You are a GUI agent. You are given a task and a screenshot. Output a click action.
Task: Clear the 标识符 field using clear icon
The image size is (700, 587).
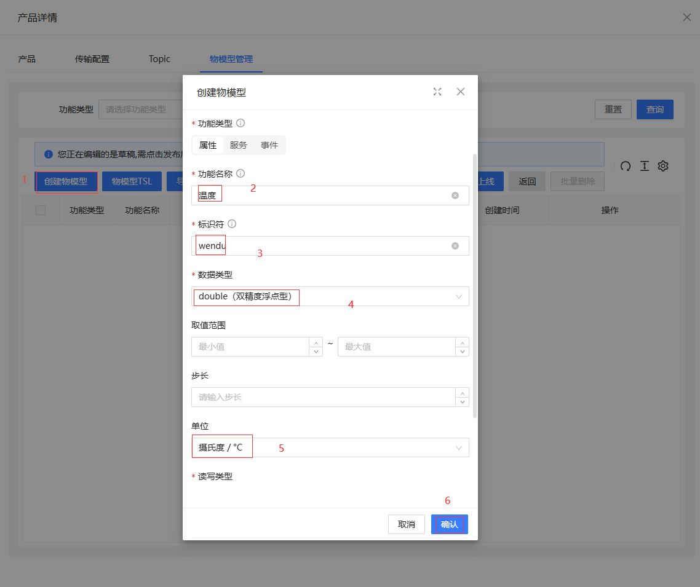455,246
